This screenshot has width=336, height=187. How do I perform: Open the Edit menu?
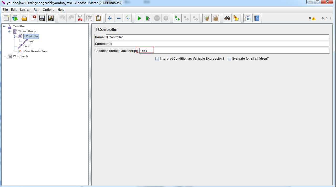click(x=14, y=10)
